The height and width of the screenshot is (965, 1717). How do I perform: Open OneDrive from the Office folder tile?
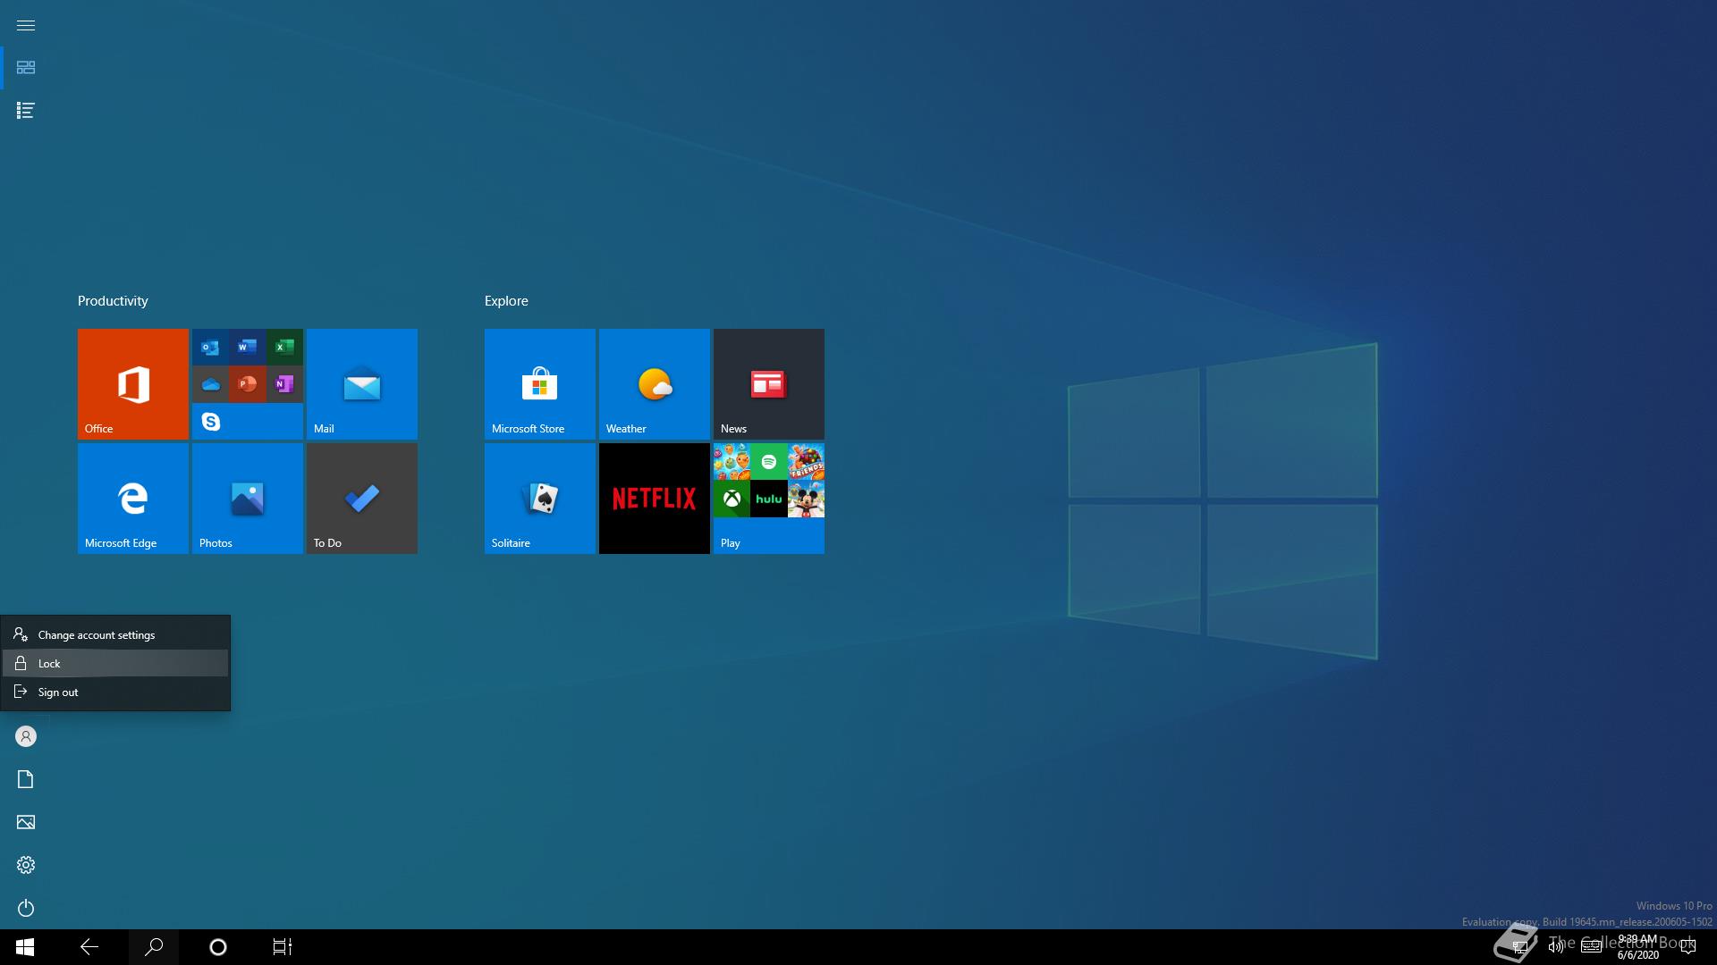210,384
